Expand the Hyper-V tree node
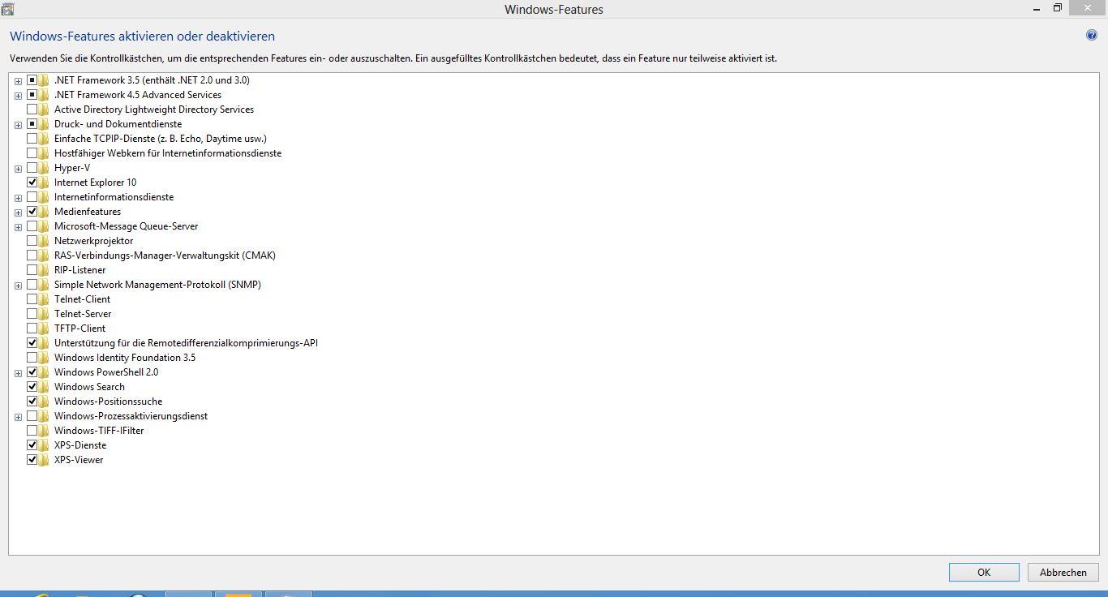Screen dimensions: 1108x597 (18, 169)
